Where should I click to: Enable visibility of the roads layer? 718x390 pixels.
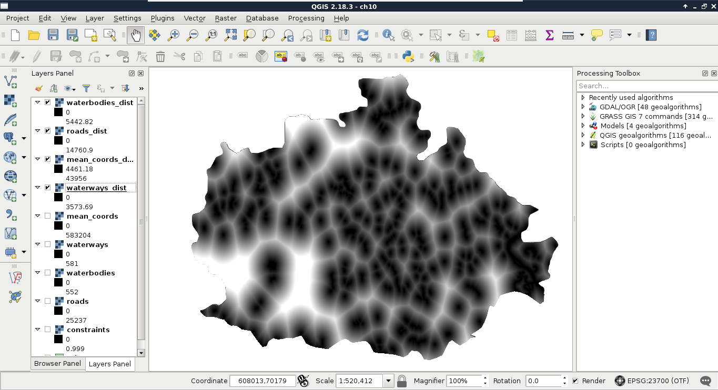[48, 301]
